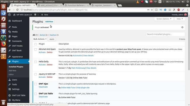Switch to the add_action() tab
This screenshot has width=190, height=106.
tap(50, 5)
